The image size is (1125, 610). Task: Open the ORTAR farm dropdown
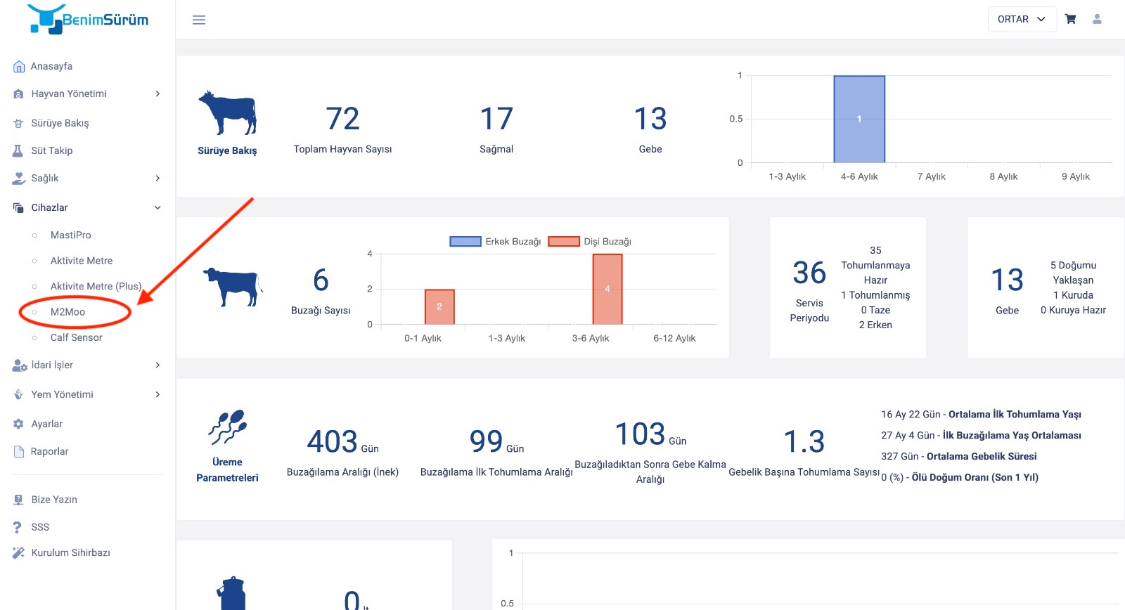pyautogui.click(x=1022, y=19)
